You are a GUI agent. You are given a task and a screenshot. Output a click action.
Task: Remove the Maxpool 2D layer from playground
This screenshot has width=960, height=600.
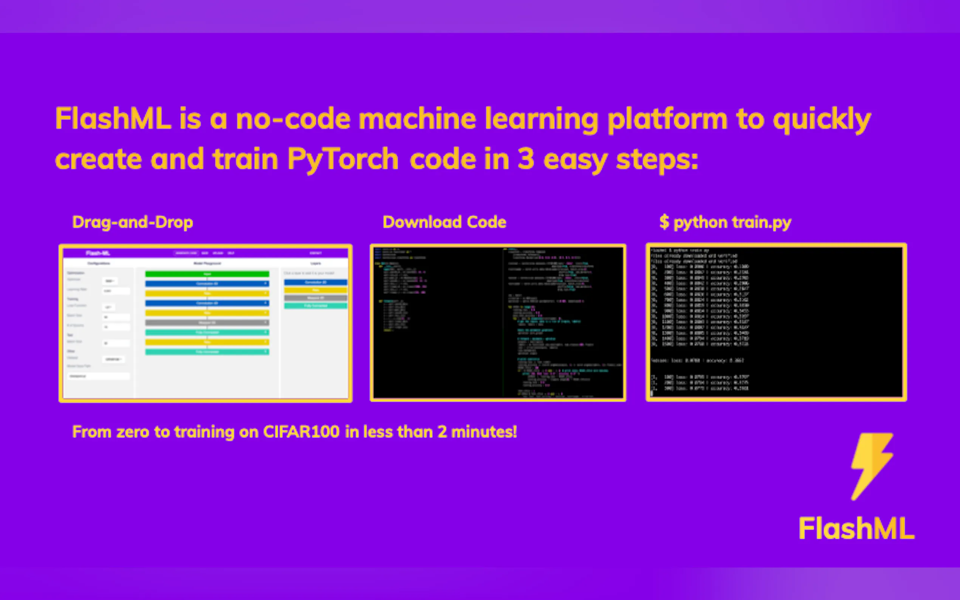point(265,323)
